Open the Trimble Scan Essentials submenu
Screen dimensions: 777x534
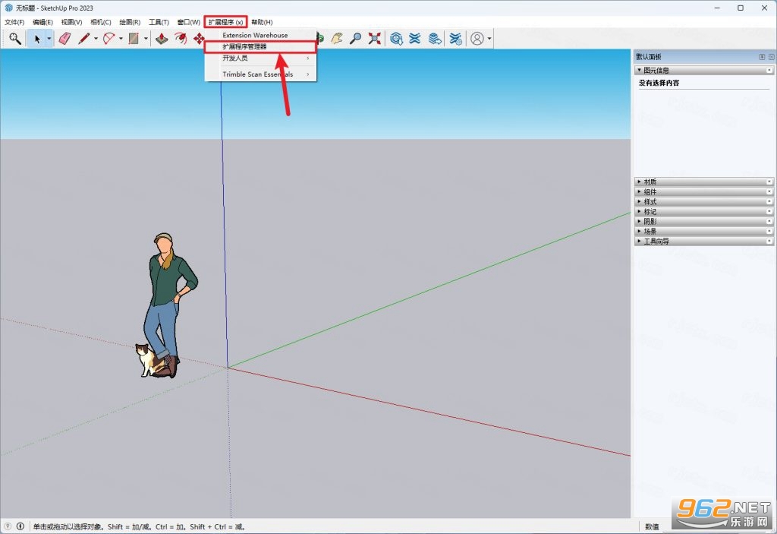pos(261,74)
